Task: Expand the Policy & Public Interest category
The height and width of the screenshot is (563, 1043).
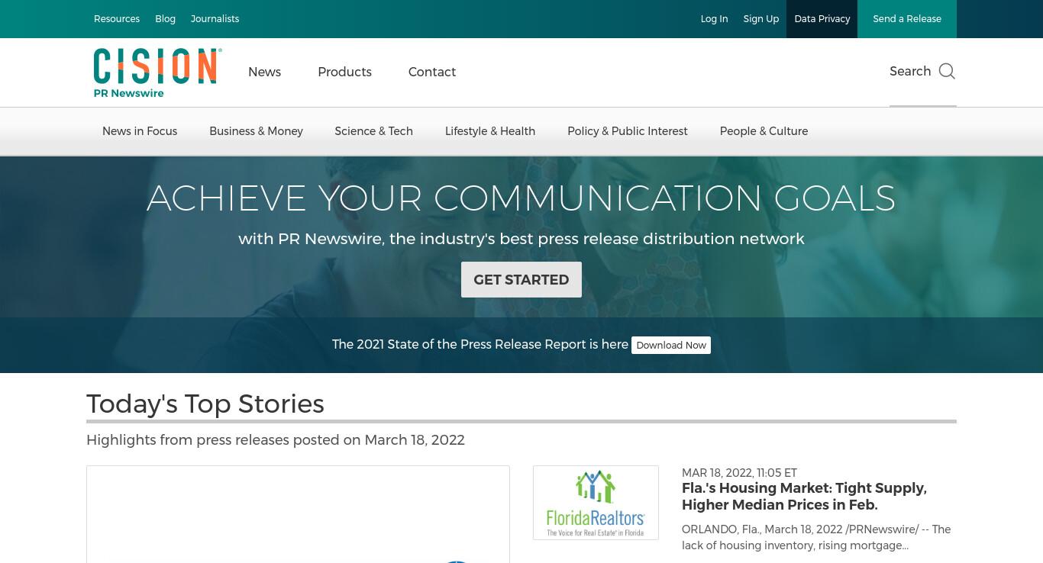Action: point(628,131)
